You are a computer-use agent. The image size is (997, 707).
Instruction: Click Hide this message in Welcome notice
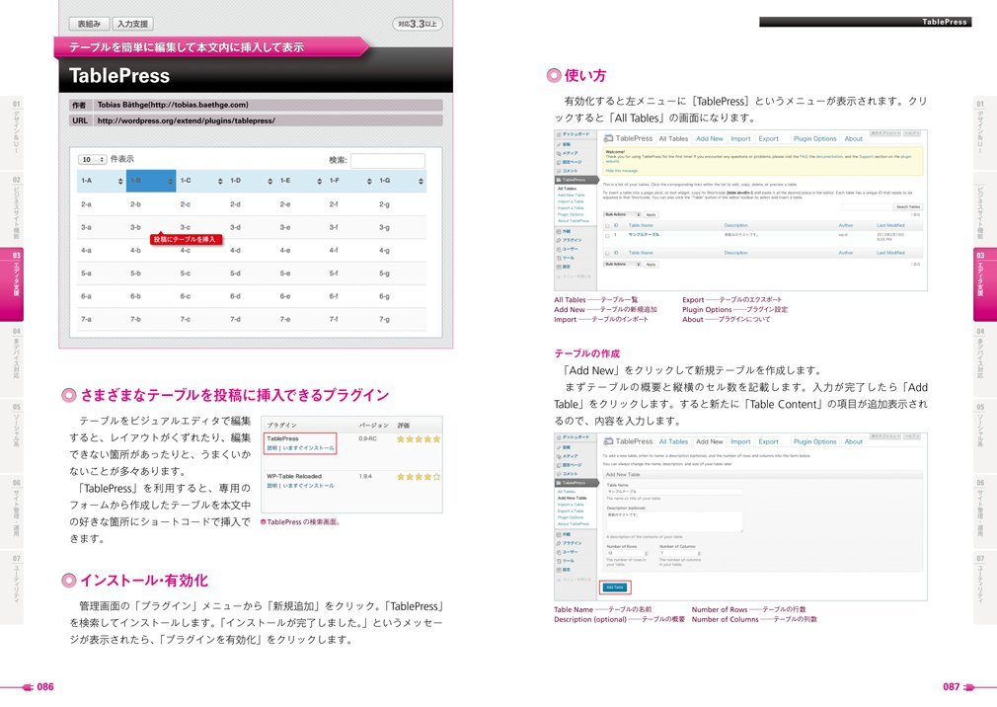click(621, 171)
